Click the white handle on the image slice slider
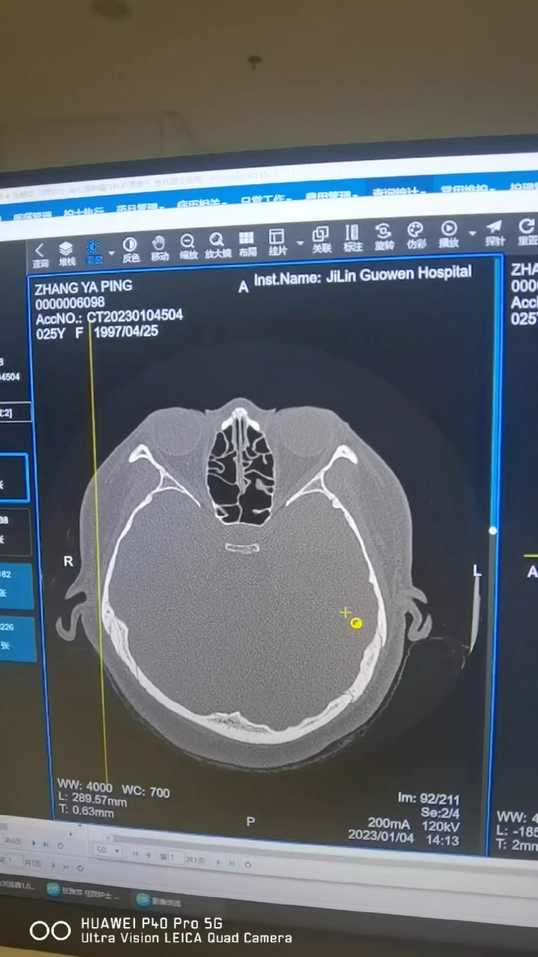Viewport: 538px width, 957px height. 493,530
